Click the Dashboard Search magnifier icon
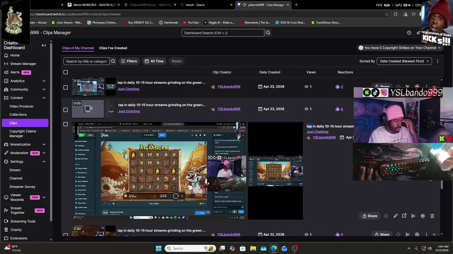The image size is (453, 254). (268, 33)
